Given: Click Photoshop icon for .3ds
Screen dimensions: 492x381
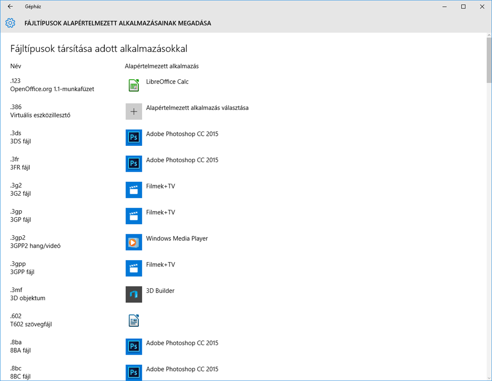Looking at the screenshot, I should pos(134,138).
